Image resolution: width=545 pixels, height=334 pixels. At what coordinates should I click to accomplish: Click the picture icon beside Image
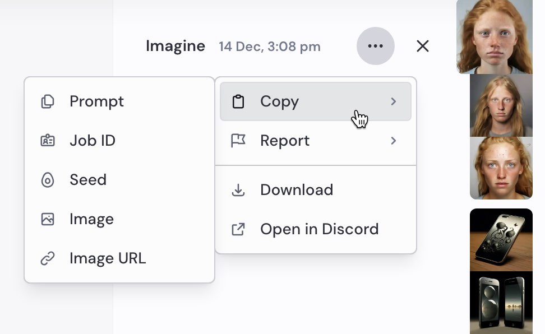pyautogui.click(x=48, y=219)
